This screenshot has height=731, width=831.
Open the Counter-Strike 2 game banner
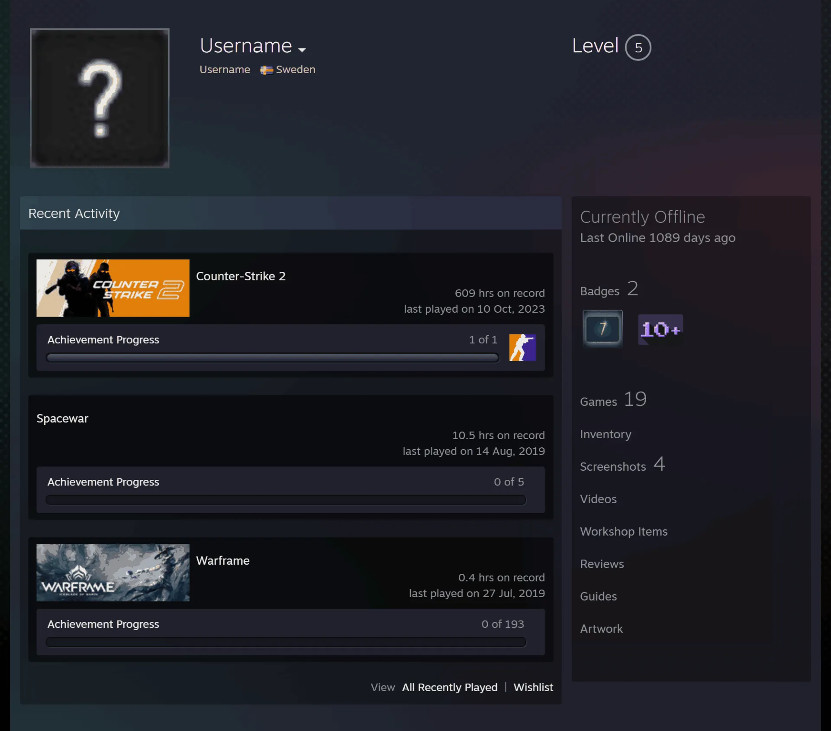point(113,288)
